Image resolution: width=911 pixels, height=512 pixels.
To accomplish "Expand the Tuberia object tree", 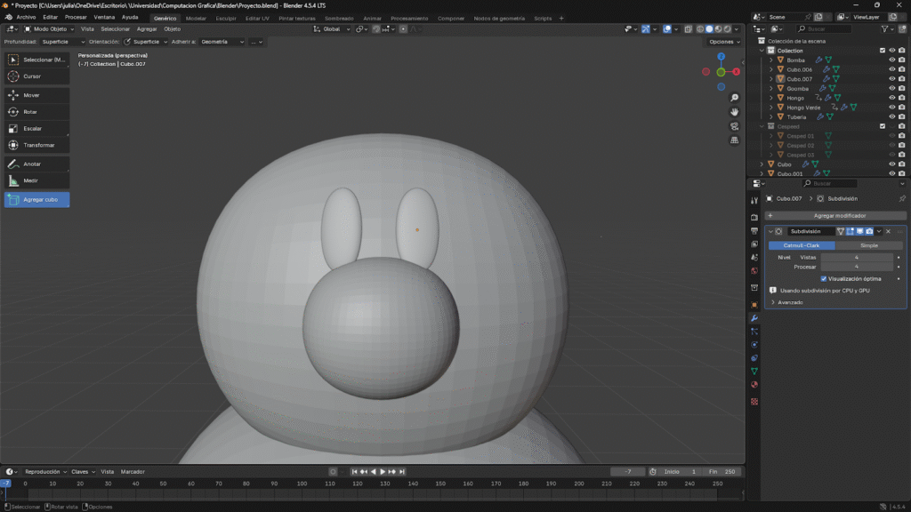I will 771,116.
